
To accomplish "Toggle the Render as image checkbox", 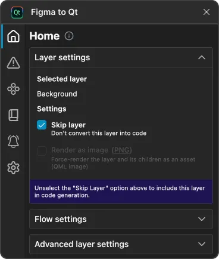I will [42, 151].
